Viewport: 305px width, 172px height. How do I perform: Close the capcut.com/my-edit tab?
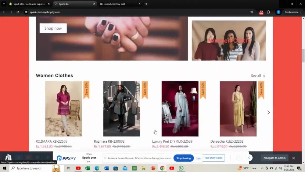(x=139, y=4)
